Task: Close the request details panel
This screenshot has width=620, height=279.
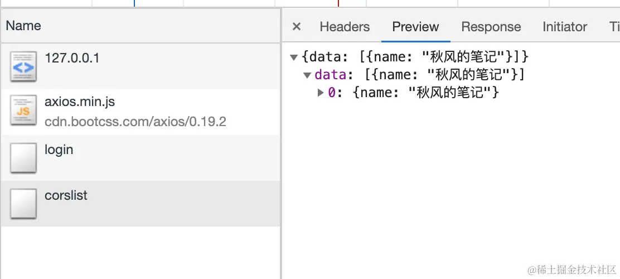Action: (296, 27)
